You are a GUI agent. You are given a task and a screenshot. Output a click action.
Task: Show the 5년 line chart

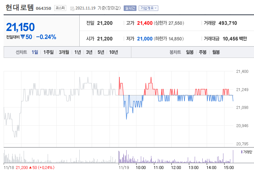pyautogui.click(x=101, y=52)
